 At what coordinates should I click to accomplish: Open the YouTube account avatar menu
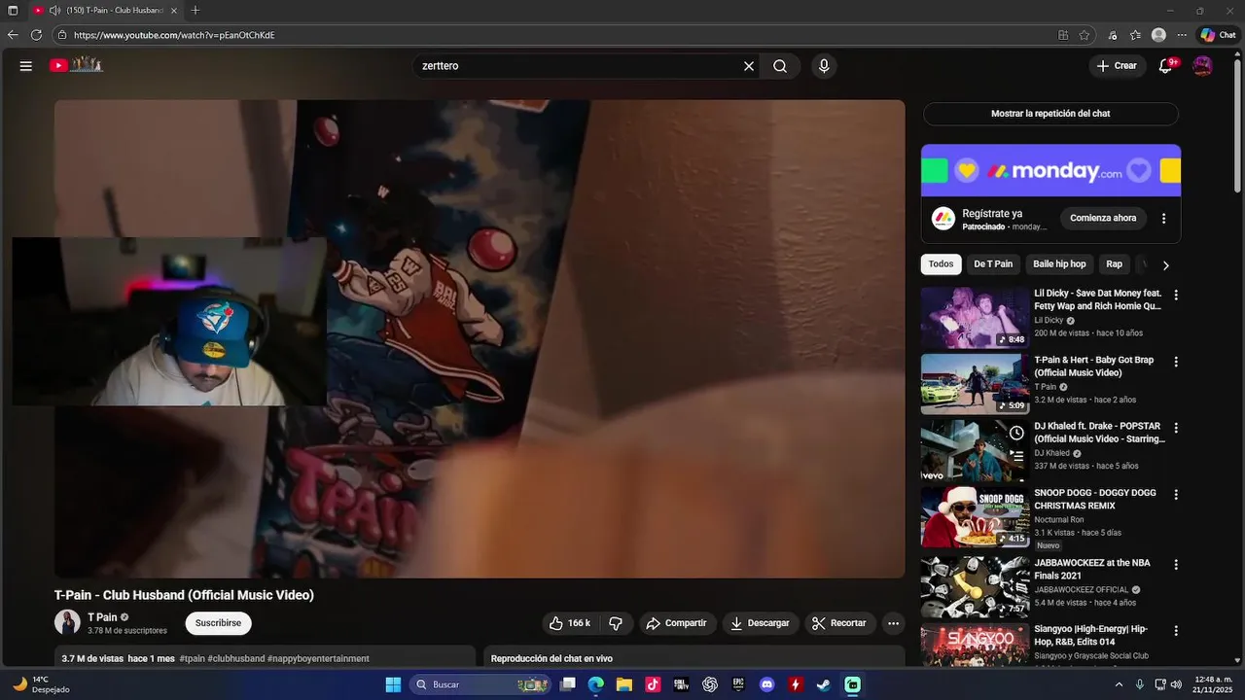click(1203, 66)
